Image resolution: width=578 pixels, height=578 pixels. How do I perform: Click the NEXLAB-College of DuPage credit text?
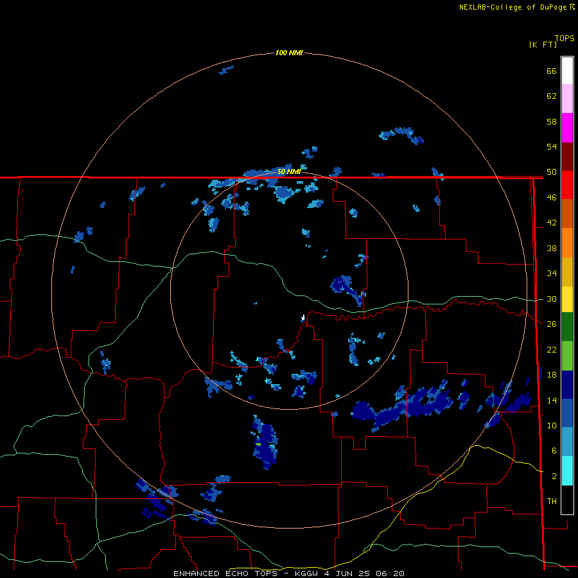(x=512, y=7)
